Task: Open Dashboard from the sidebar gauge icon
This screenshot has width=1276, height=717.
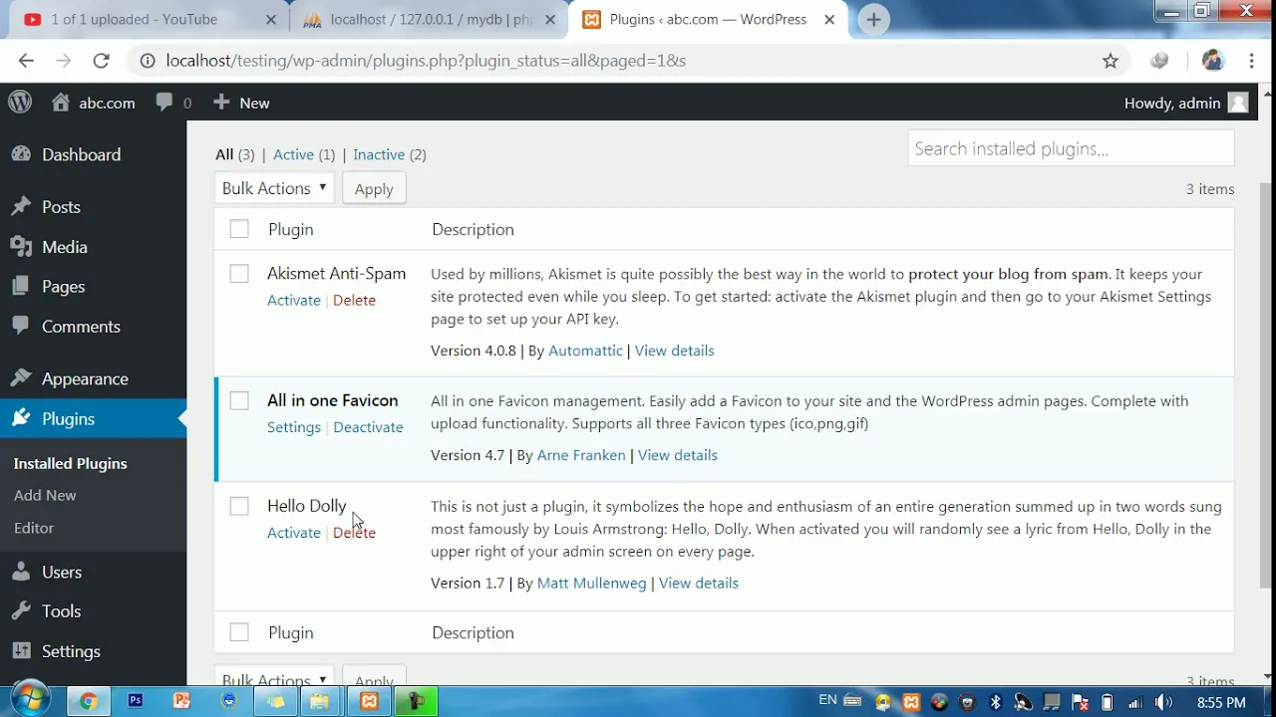Action: (21, 154)
